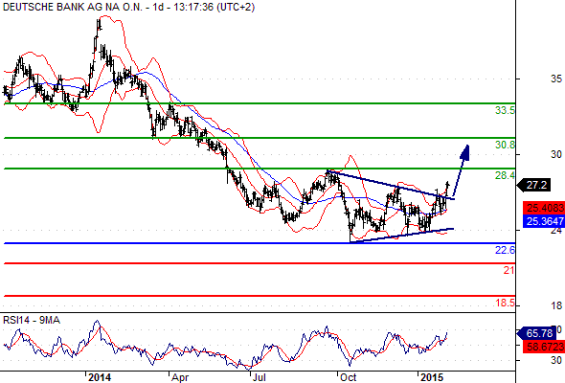565x383 pixels.
Task: Click the red RSI average tag 58.6723
Action: [x=544, y=347]
